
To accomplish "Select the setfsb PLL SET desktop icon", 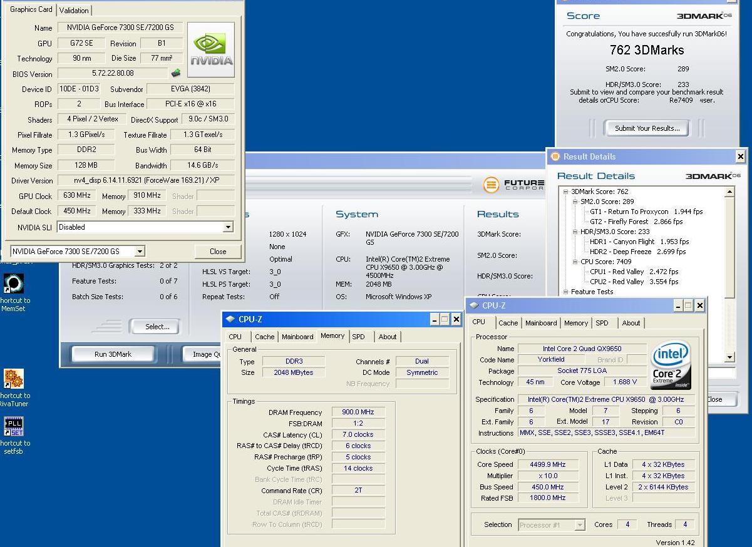I will pos(13,426).
